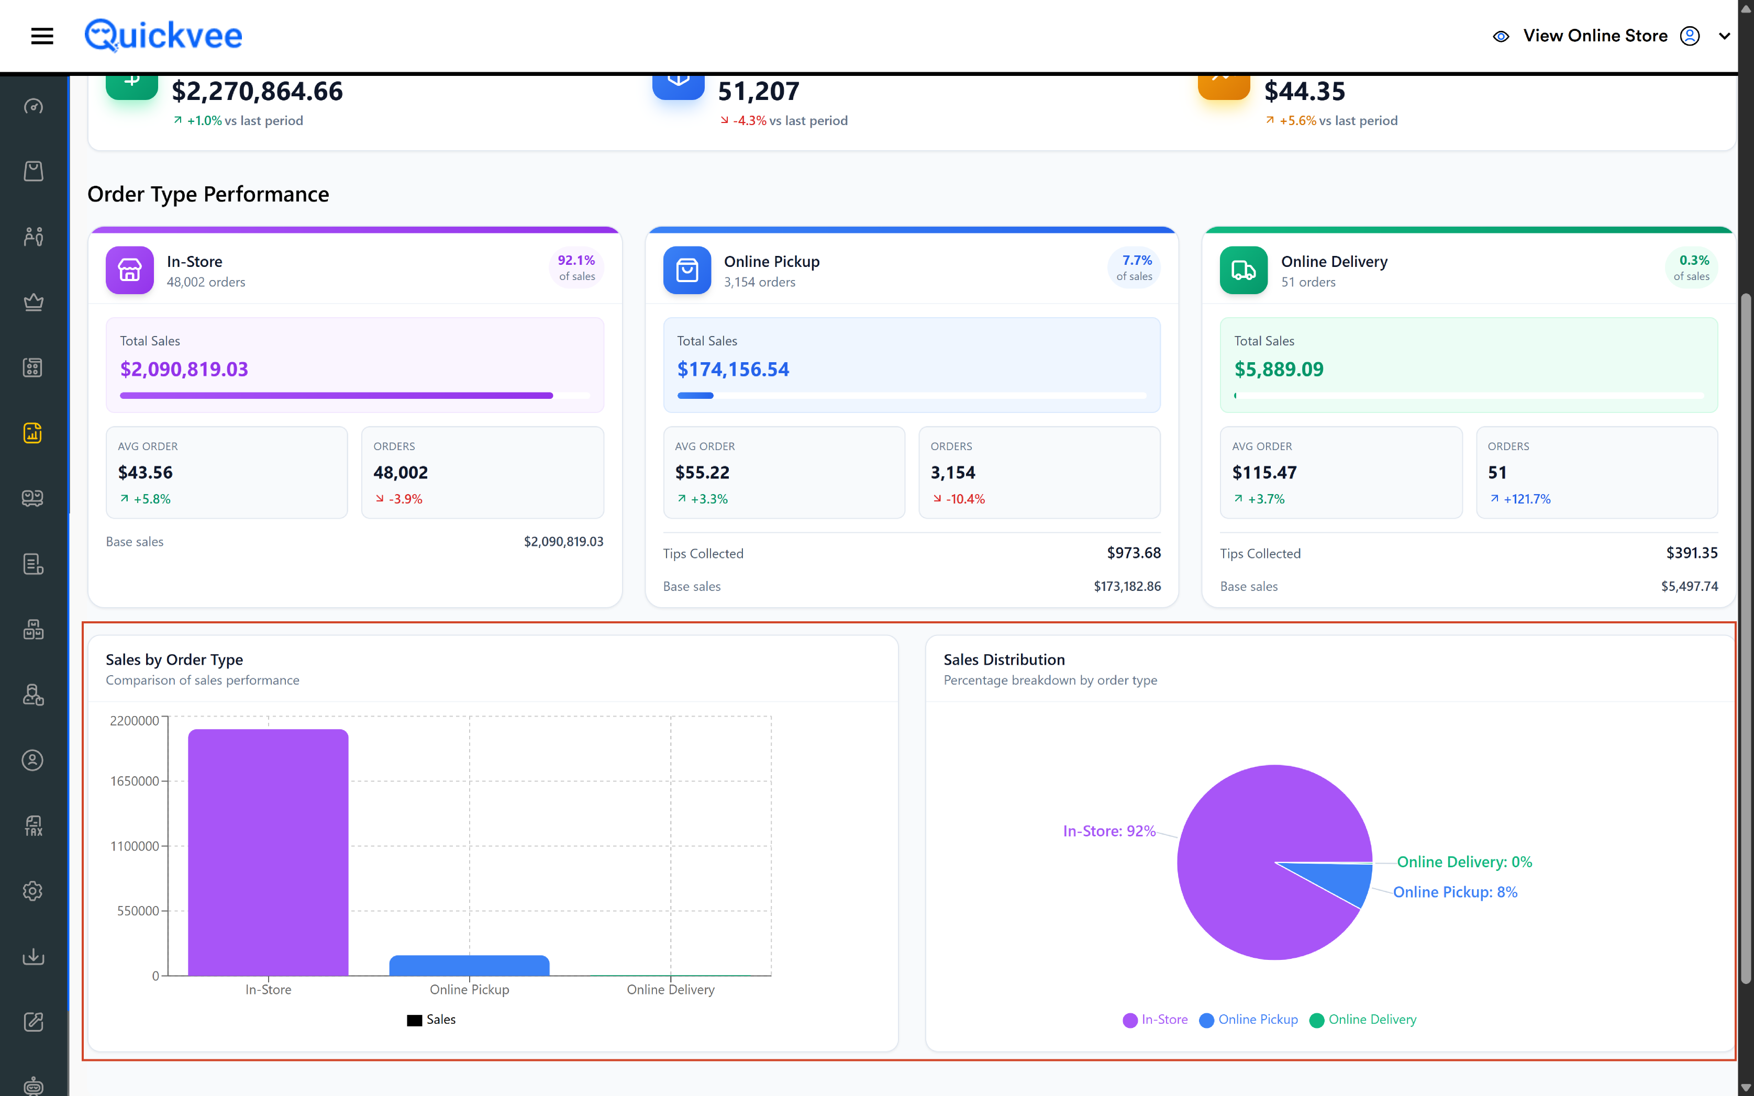Click the Quickvee logo
The width and height of the screenshot is (1754, 1096).
coord(163,36)
